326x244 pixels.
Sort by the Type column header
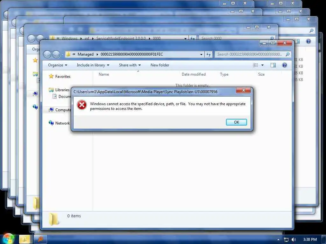coord(224,74)
